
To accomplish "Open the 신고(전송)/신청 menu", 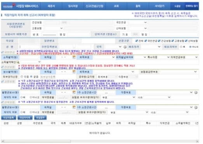I will 94,6.
